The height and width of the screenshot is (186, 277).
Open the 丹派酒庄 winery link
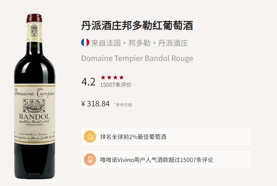[x=173, y=43]
